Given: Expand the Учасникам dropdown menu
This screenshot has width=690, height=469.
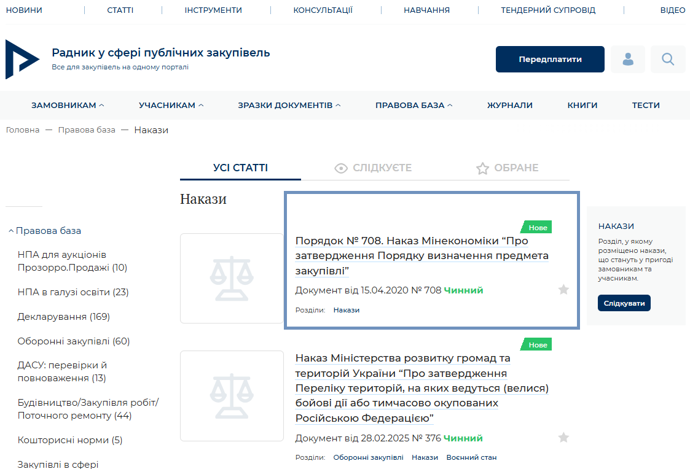Looking at the screenshot, I should (x=171, y=106).
